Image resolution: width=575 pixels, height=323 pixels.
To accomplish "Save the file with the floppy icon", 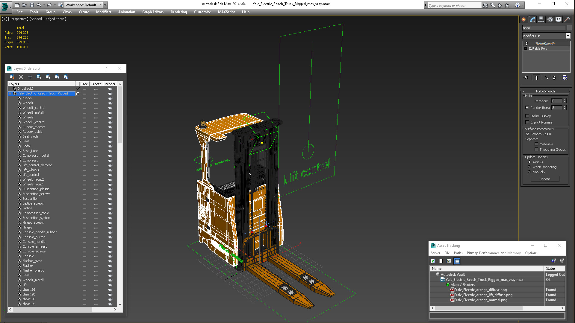I will 31,5.
